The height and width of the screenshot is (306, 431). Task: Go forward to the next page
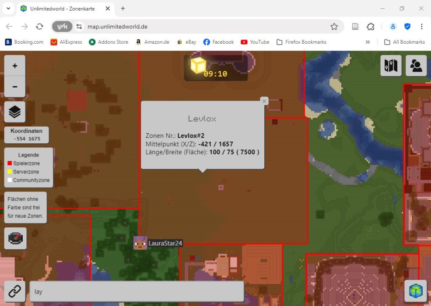tap(25, 27)
